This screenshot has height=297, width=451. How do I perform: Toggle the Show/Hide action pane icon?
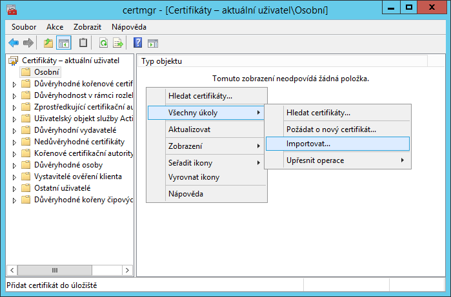153,43
